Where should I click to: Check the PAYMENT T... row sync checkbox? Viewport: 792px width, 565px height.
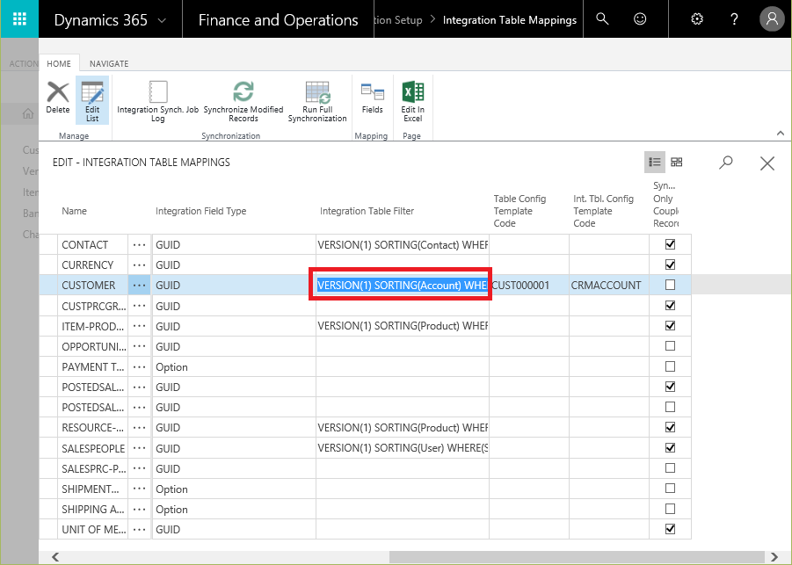tap(671, 366)
